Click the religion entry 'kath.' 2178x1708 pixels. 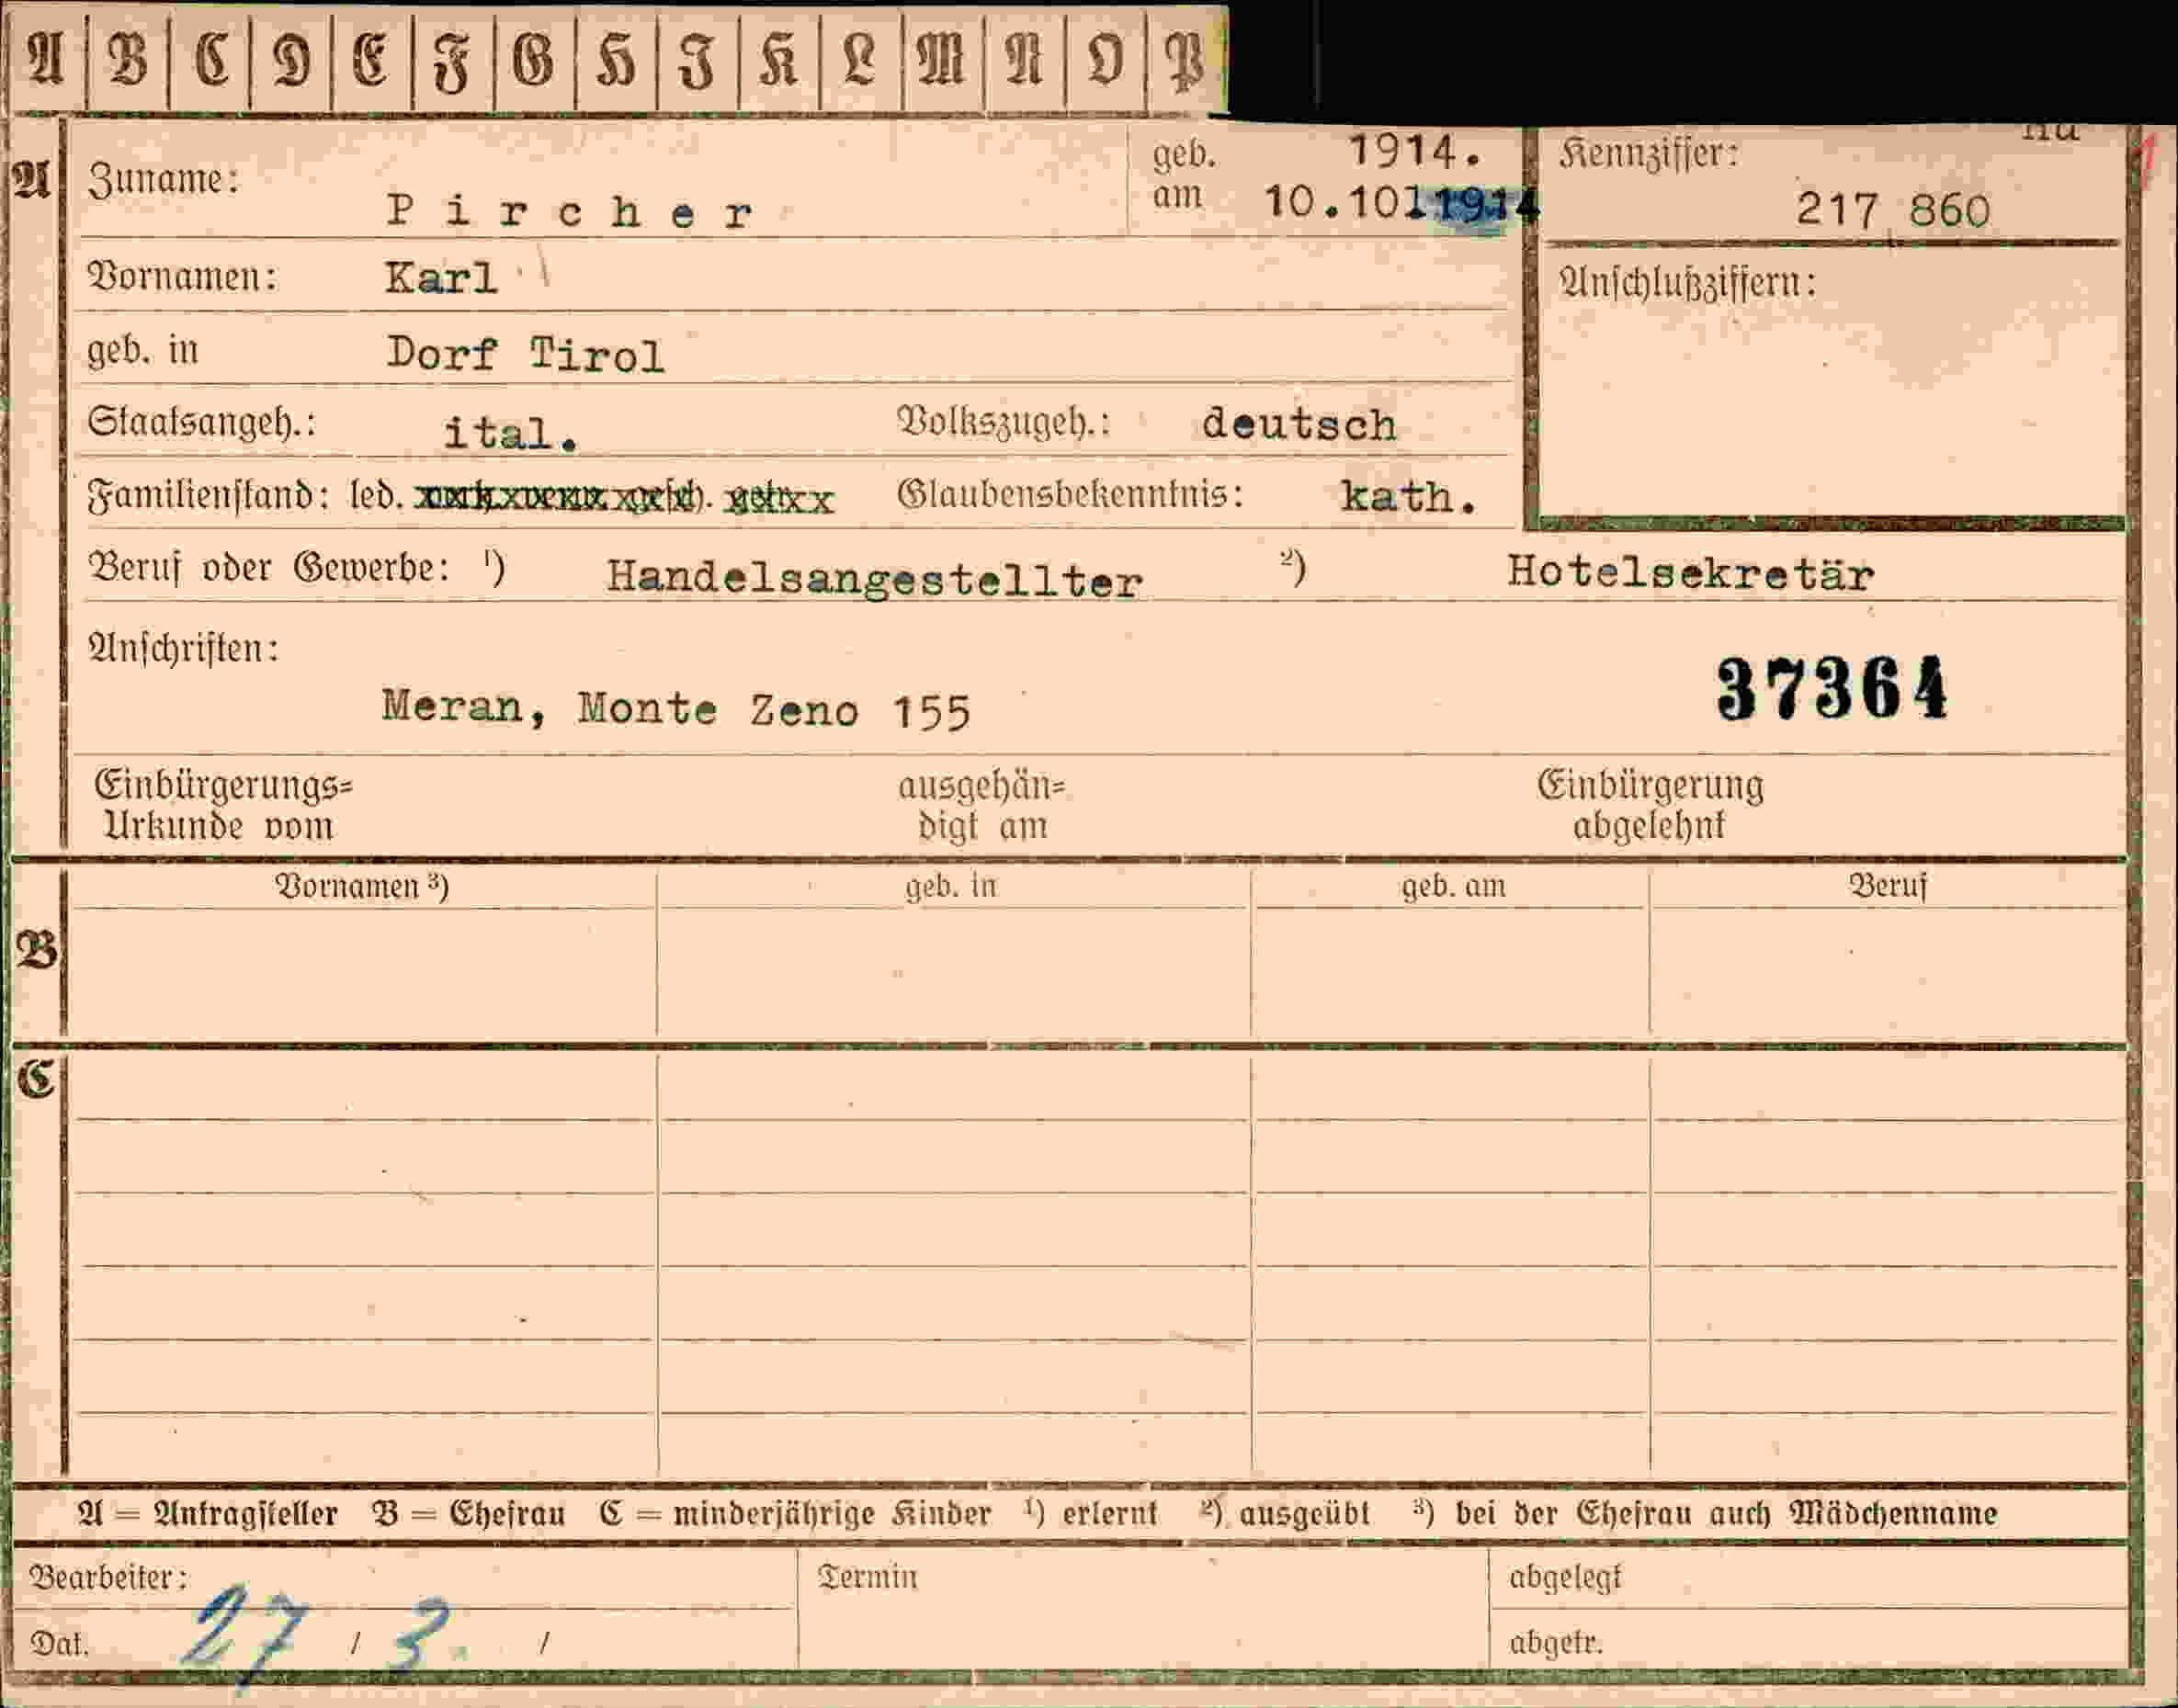pos(1408,496)
